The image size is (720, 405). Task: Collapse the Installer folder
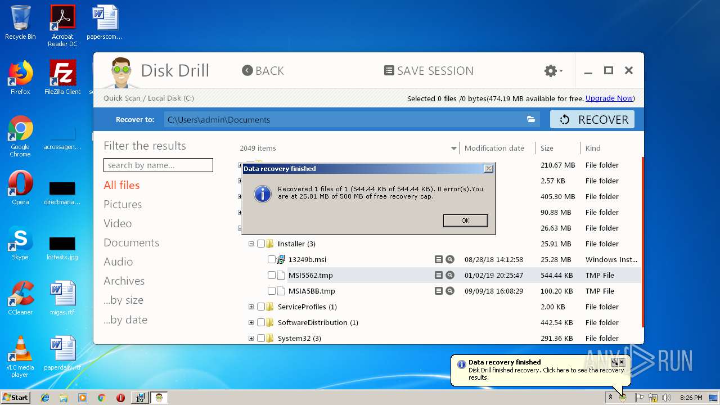251,244
